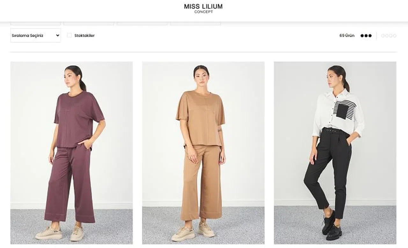Open the Sıralama Seçiniz sort dropdown
The image size is (408, 248).
pos(36,35)
